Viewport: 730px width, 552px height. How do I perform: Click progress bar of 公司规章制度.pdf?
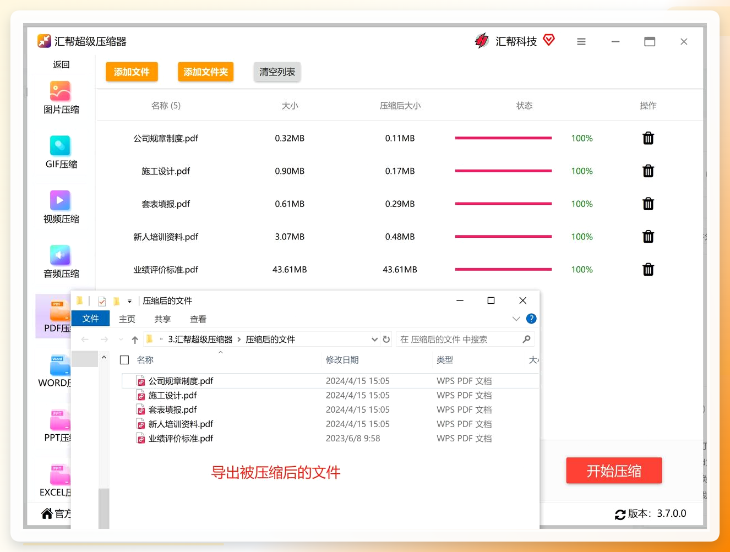pos(503,138)
